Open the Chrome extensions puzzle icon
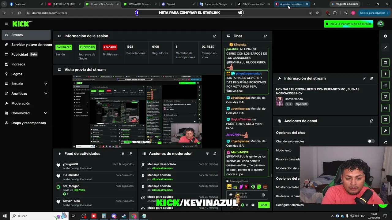 [335, 13]
